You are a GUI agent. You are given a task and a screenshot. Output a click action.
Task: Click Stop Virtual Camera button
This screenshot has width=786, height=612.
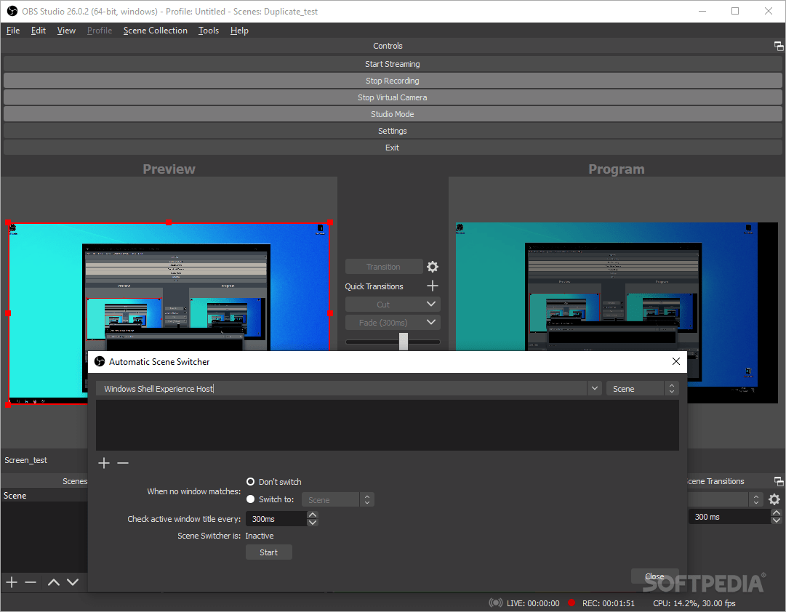393,97
